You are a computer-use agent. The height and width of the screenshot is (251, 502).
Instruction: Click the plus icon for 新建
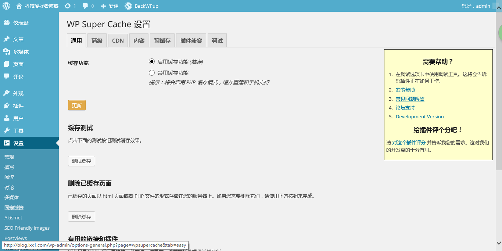[x=103, y=6]
